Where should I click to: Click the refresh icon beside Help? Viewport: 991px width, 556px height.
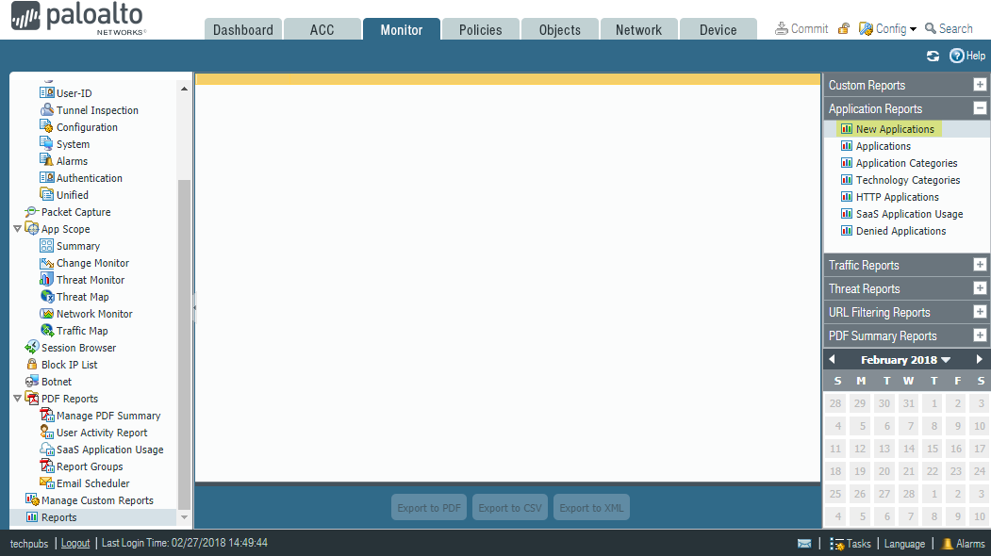tap(933, 56)
